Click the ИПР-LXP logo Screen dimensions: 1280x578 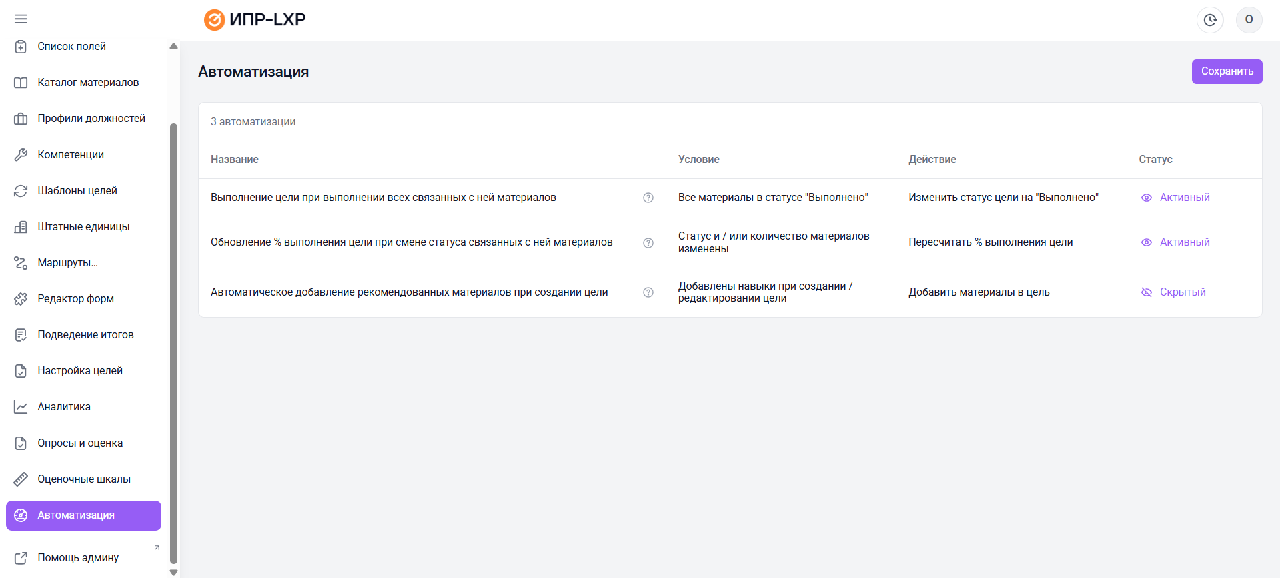255,20
